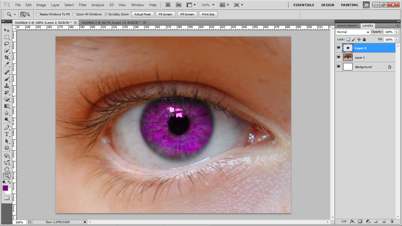Select the Move tool
402x226 pixels.
coord(6,30)
